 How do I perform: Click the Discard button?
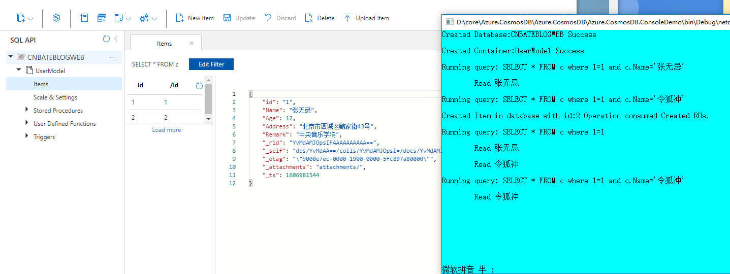(x=280, y=18)
